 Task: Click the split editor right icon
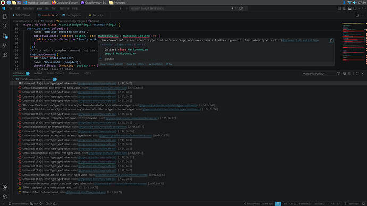357,15
